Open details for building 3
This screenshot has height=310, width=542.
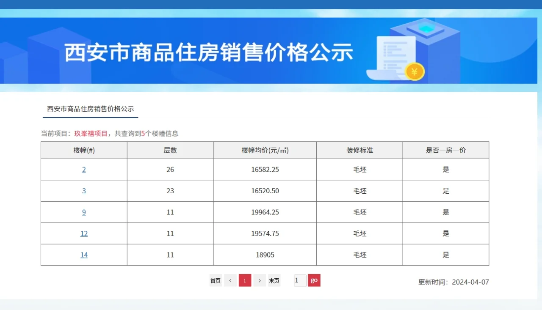[83, 191]
